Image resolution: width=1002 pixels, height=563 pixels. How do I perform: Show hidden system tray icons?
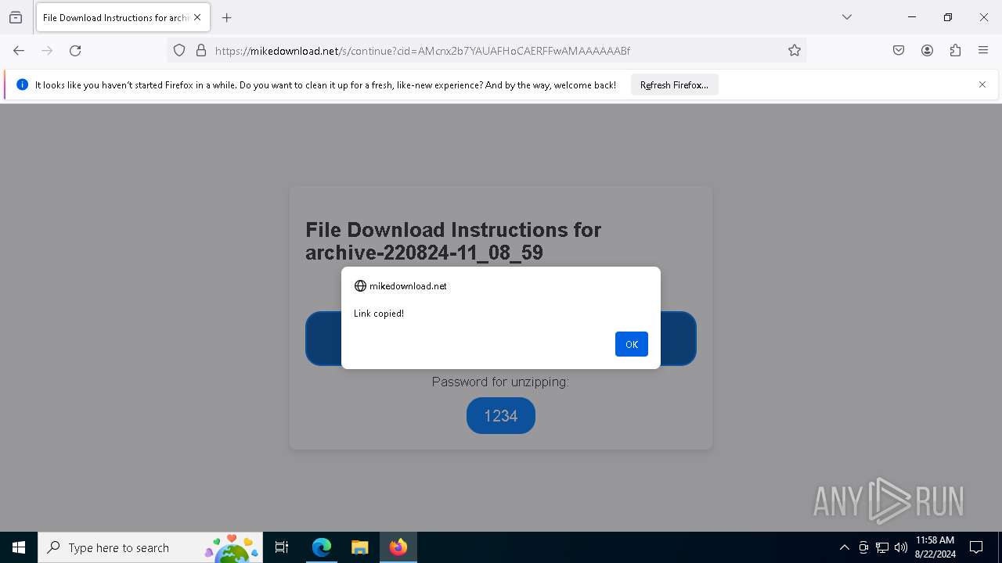click(844, 547)
